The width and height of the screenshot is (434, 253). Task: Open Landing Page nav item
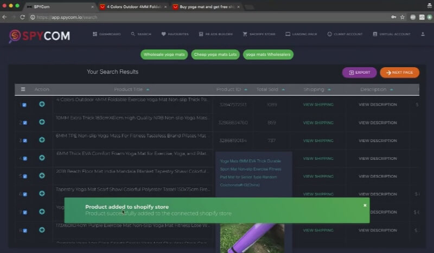point(301,34)
